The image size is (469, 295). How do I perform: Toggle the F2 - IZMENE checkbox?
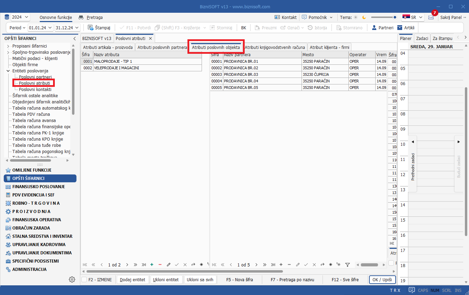click(x=84, y=279)
